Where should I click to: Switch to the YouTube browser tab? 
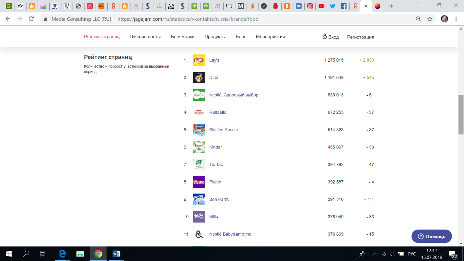[321, 6]
